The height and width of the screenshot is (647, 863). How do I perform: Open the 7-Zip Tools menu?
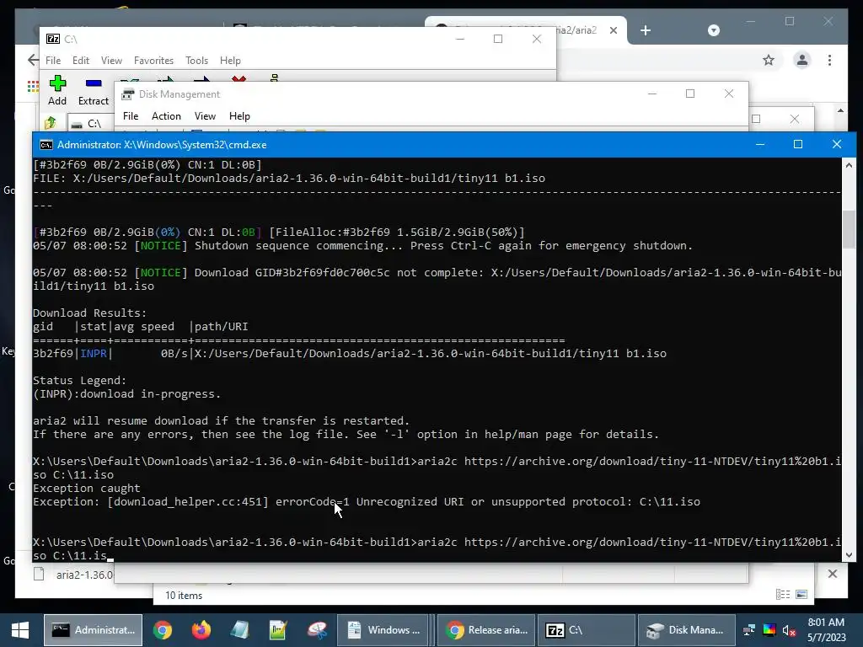[196, 61]
